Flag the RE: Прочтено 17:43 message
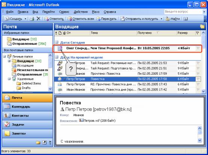 point(198,84)
